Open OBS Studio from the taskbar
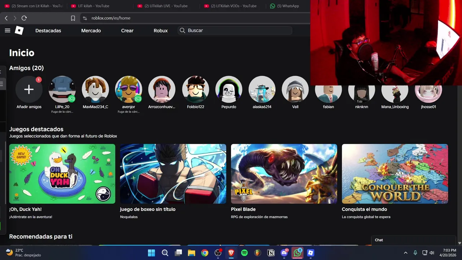The height and width of the screenshot is (260, 462). [218, 253]
